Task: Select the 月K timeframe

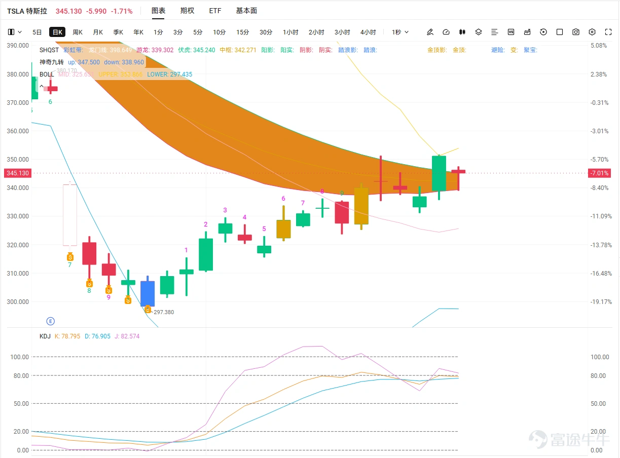Action: pos(97,32)
